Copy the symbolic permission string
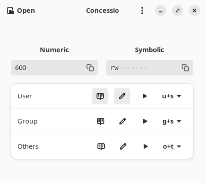Screen dimensions: 205x183 click(x=185, y=68)
